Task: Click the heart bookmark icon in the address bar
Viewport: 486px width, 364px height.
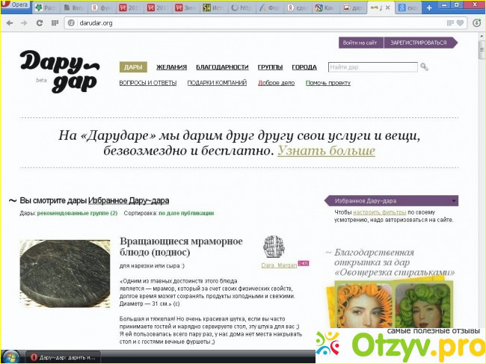Action: (460, 23)
